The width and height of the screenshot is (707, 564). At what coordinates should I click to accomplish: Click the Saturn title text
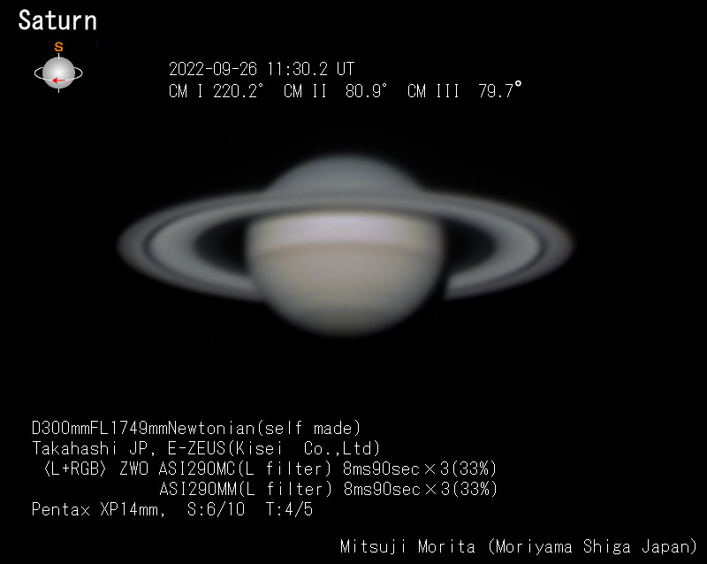[57, 20]
